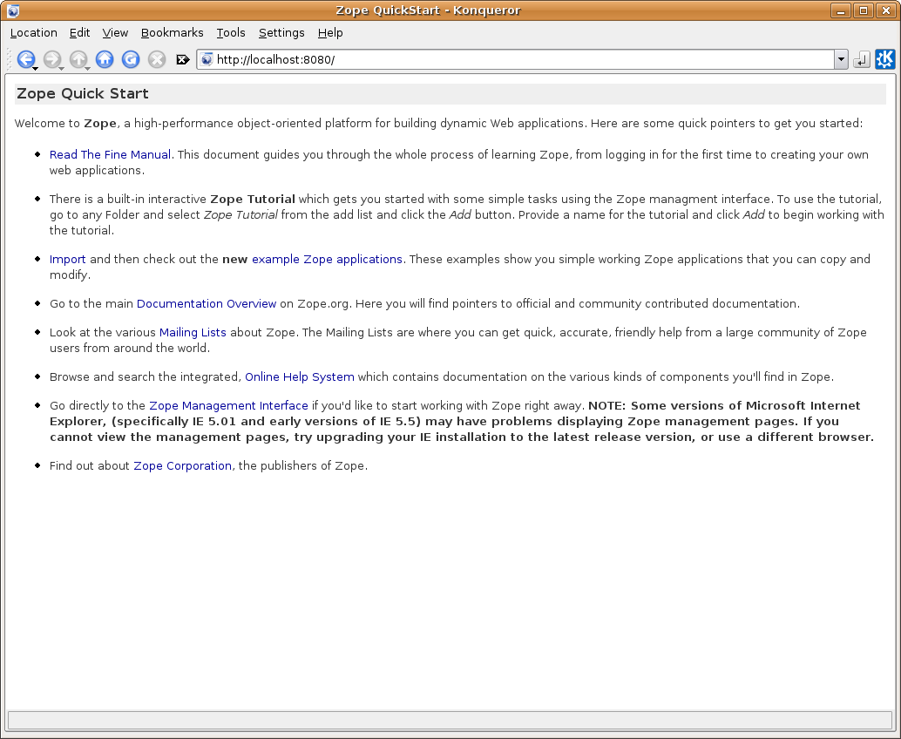Open the Read The Fine Manual link
901x739 pixels.
[111, 154]
